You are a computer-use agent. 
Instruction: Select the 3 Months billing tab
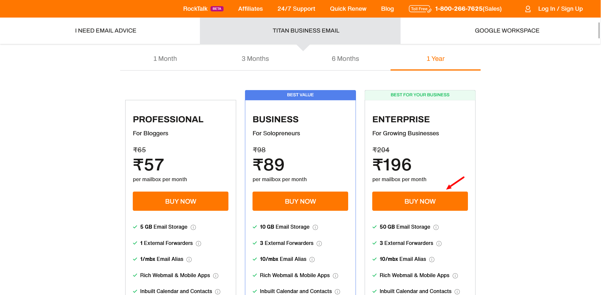[x=255, y=59]
